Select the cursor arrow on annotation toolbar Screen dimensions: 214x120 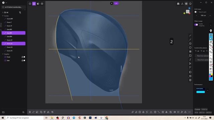tap(211, 39)
